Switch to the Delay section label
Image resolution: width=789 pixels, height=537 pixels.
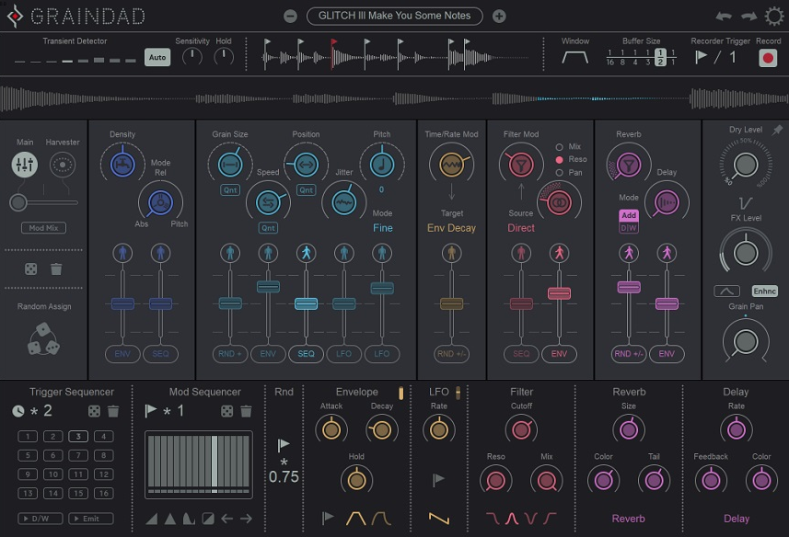(x=737, y=519)
